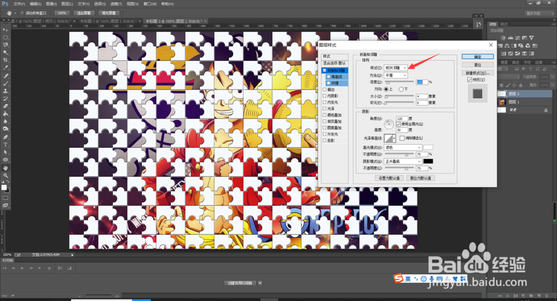The height and width of the screenshot is (301, 557).
Task: Toggle the 预览 preview checkbox
Action: tap(470, 80)
